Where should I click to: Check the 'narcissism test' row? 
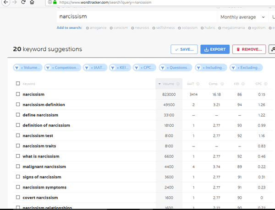pyautogui.click(x=18, y=135)
